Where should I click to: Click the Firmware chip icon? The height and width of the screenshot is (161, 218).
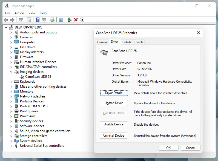click(x=16, y=57)
